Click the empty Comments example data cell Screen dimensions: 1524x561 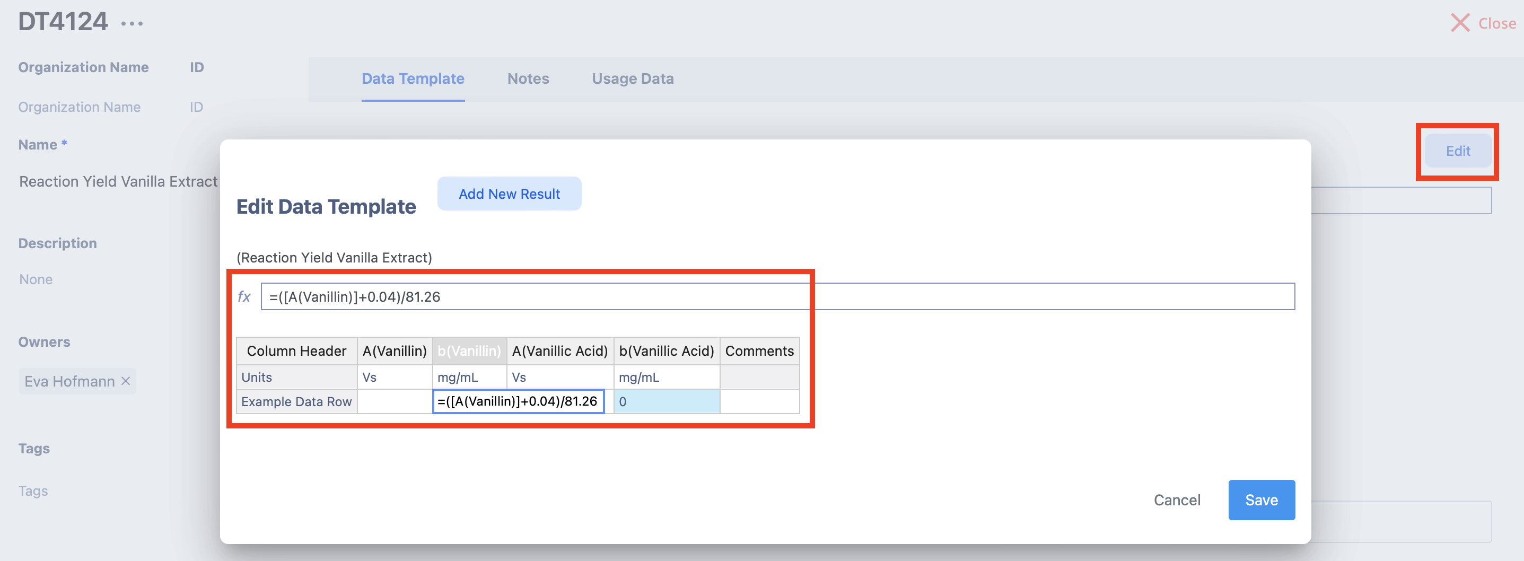click(x=759, y=402)
